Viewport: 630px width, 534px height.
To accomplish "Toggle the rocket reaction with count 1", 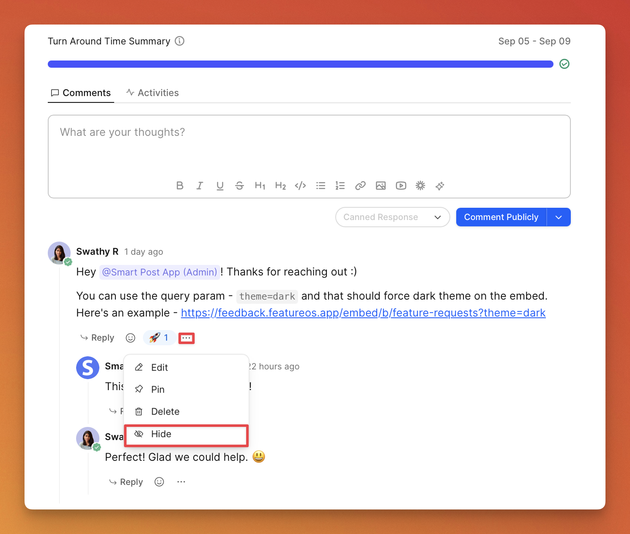I will point(159,338).
